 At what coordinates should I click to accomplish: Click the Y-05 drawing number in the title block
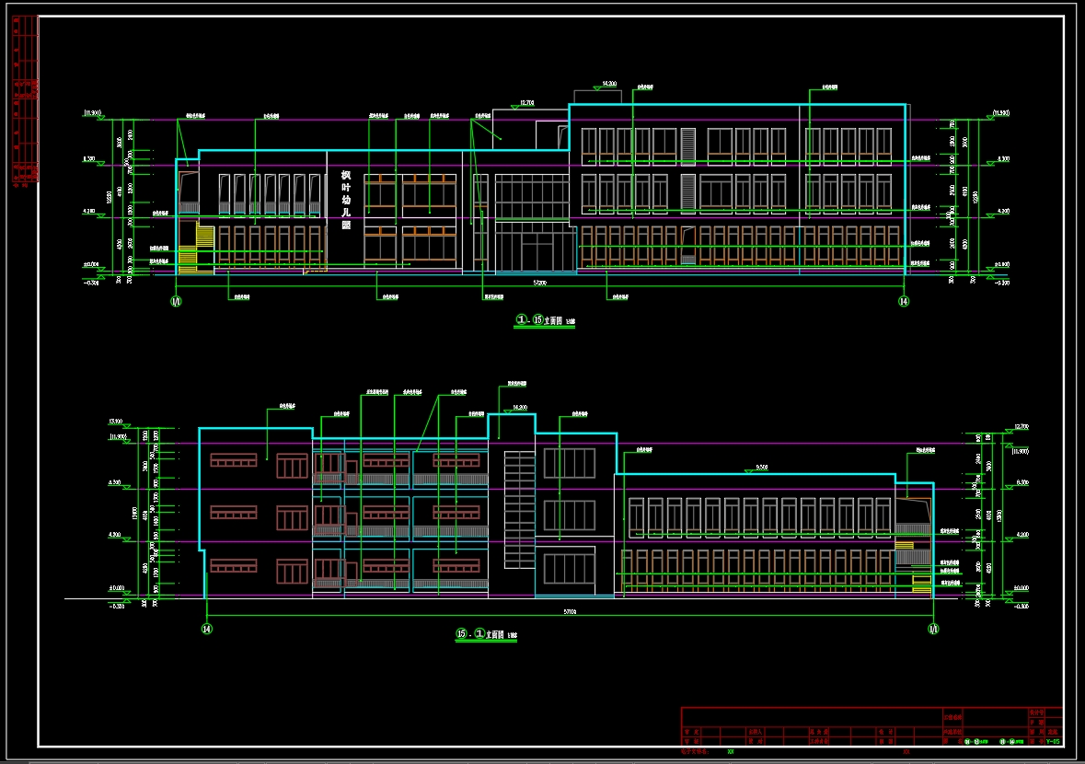click(x=1053, y=742)
